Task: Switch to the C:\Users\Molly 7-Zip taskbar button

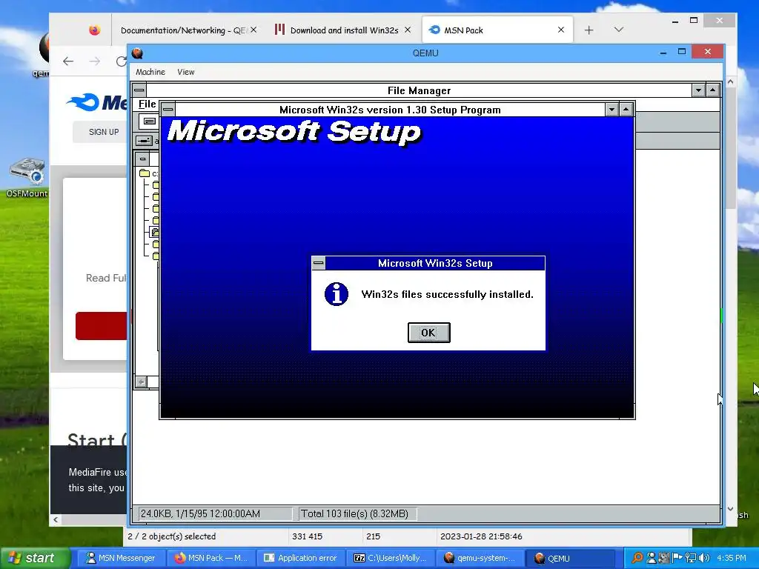Action: point(391,558)
